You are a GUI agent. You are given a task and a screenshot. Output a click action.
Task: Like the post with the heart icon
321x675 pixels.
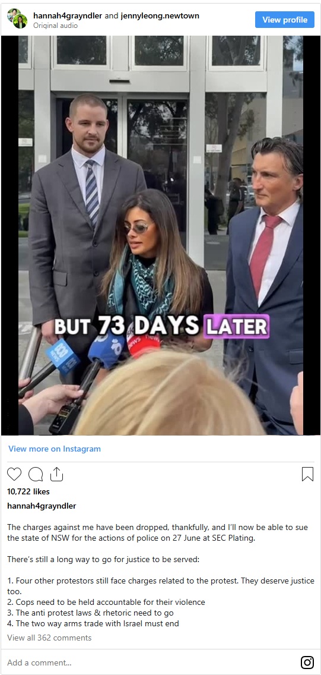click(14, 474)
